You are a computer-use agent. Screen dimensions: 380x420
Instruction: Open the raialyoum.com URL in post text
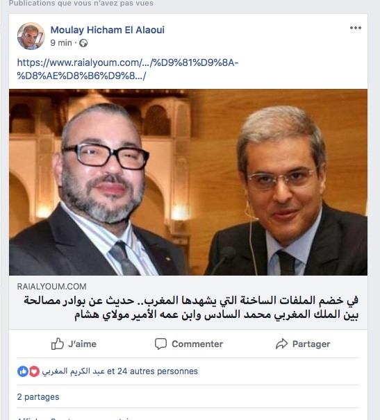click(x=128, y=69)
